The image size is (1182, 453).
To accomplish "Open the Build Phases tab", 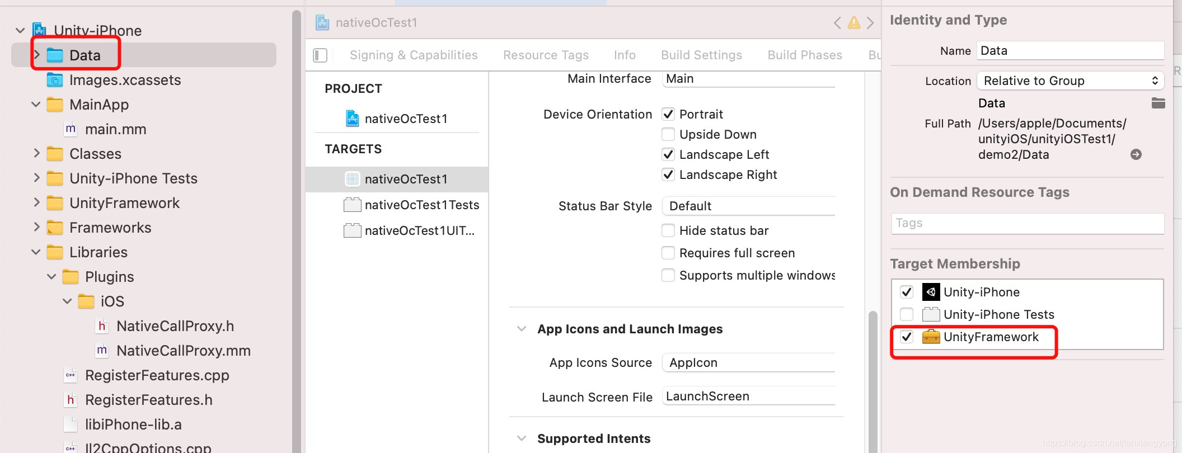I will 805,55.
